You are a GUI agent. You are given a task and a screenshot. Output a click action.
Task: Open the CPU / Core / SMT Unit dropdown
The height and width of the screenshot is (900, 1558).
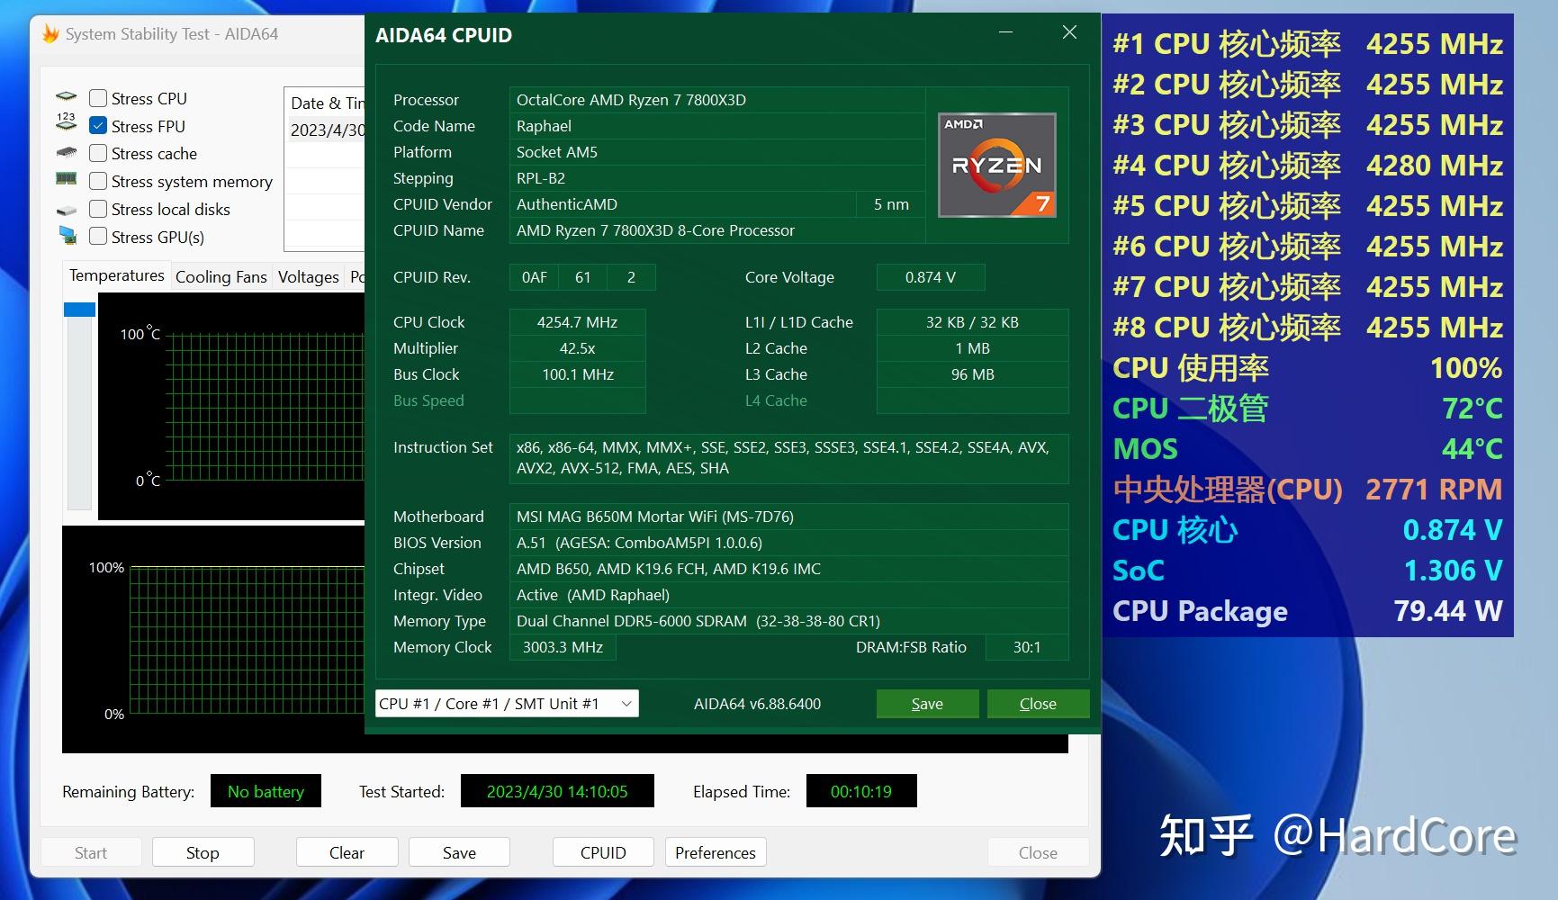500,703
